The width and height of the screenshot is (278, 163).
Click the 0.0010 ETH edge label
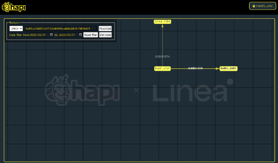click(x=162, y=57)
